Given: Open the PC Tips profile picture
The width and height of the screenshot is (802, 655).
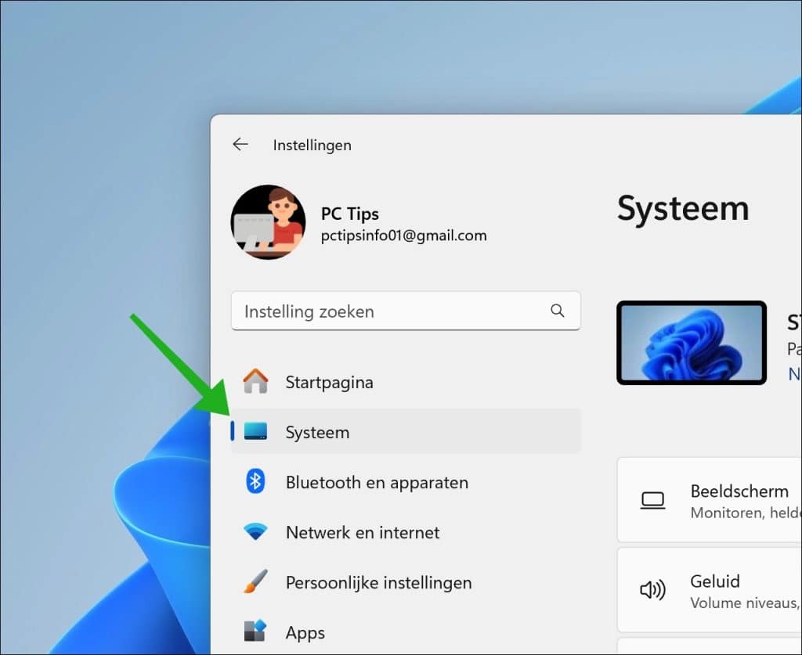Looking at the screenshot, I should tap(268, 221).
